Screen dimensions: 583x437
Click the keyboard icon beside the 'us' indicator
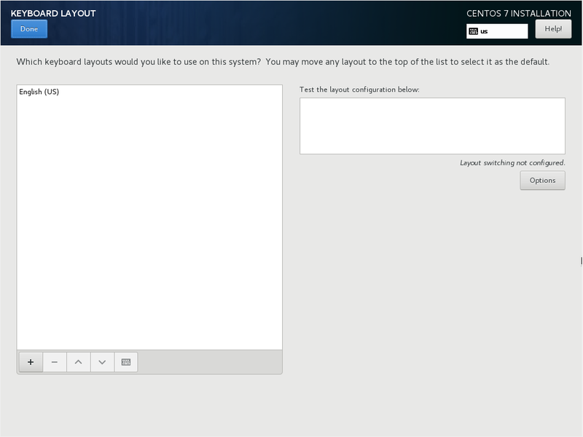[x=473, y=31]
